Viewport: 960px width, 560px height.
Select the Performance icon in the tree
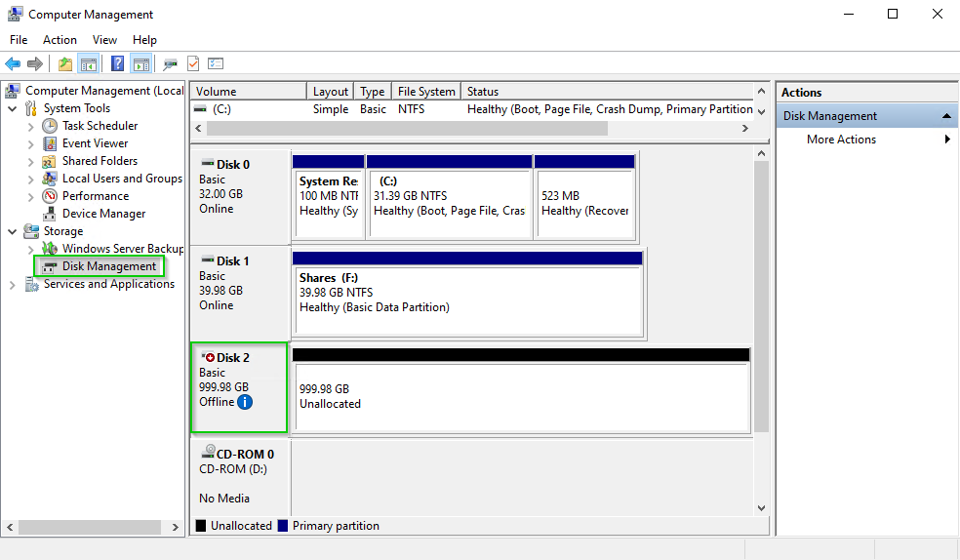(51, 196)
